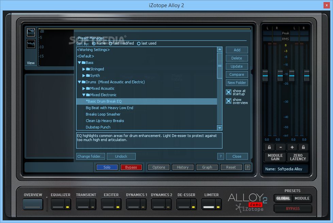Toggle the Dynamics 1 power LED
This screenshot has height=223, width=333.
pos(143,207)
